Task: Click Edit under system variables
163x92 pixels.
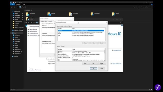Action: coord(94,64)
